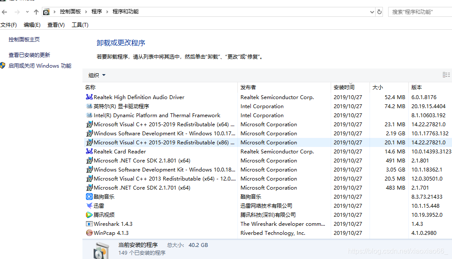This screenshot has height=259, width=452.
Task: Click .NET Core SDK 2.1.801 icon
Action: (x=89, y=161)
